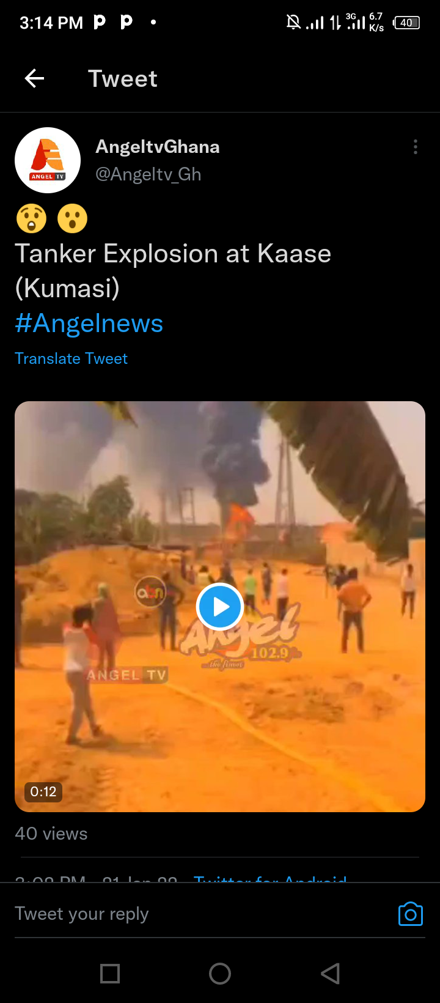Tap the camera icon in reply bar
Image resolution: width=440 pixels, height=1003 pixels.
[x=411, y=914]
